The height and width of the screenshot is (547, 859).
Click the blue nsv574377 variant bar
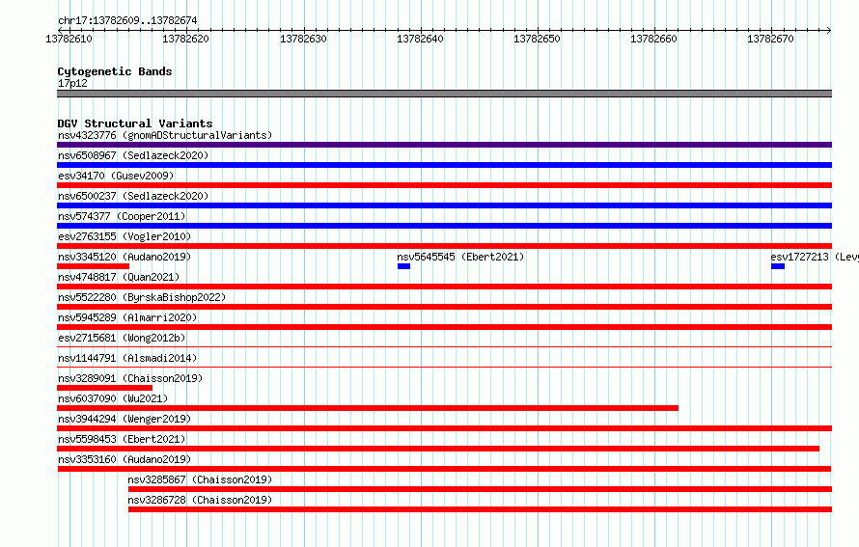tap(444, 226)
